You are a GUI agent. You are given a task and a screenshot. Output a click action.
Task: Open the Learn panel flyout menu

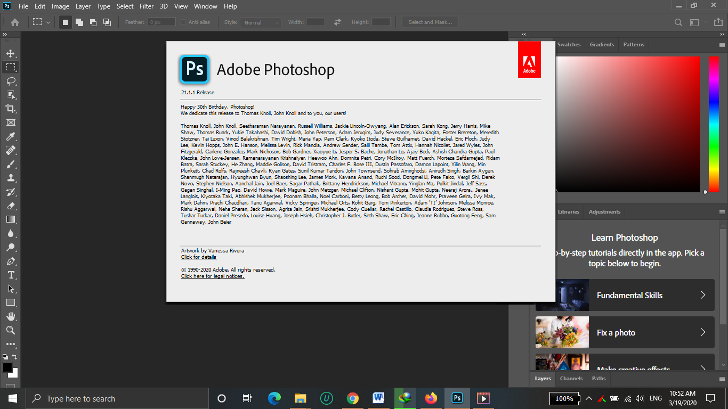tap(722, 212)
